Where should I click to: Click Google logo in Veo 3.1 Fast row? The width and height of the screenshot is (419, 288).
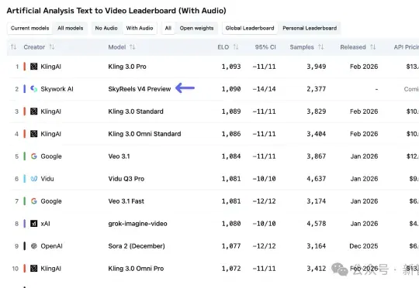[33, 201]
